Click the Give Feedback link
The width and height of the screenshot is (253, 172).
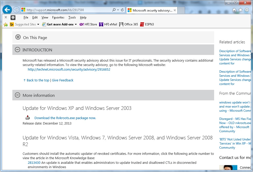[63, 80]
